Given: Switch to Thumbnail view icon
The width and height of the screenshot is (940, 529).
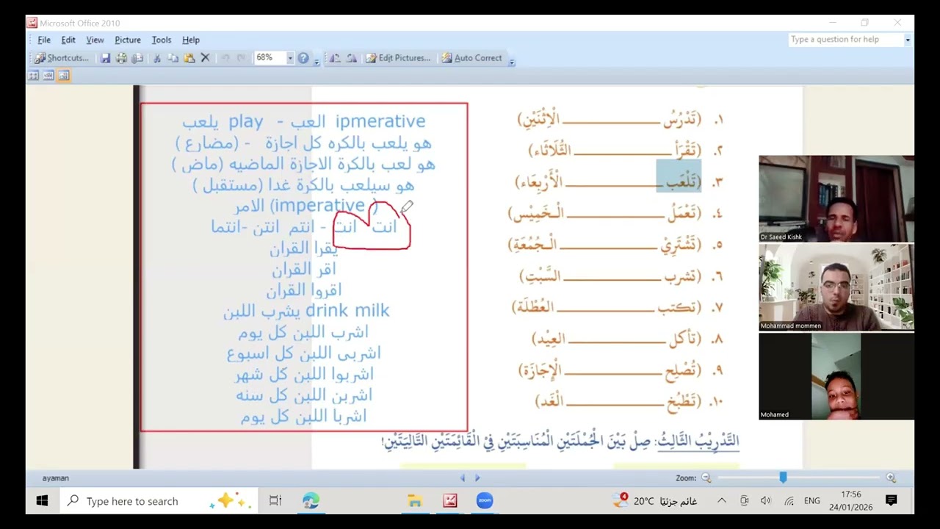Looking at the screenshot, I should pyautogui.click(x=34, y=75).
